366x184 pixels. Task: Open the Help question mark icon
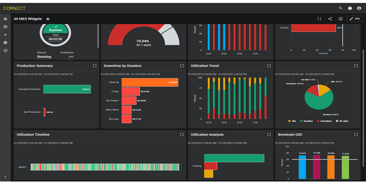click(x=350, y=8)
